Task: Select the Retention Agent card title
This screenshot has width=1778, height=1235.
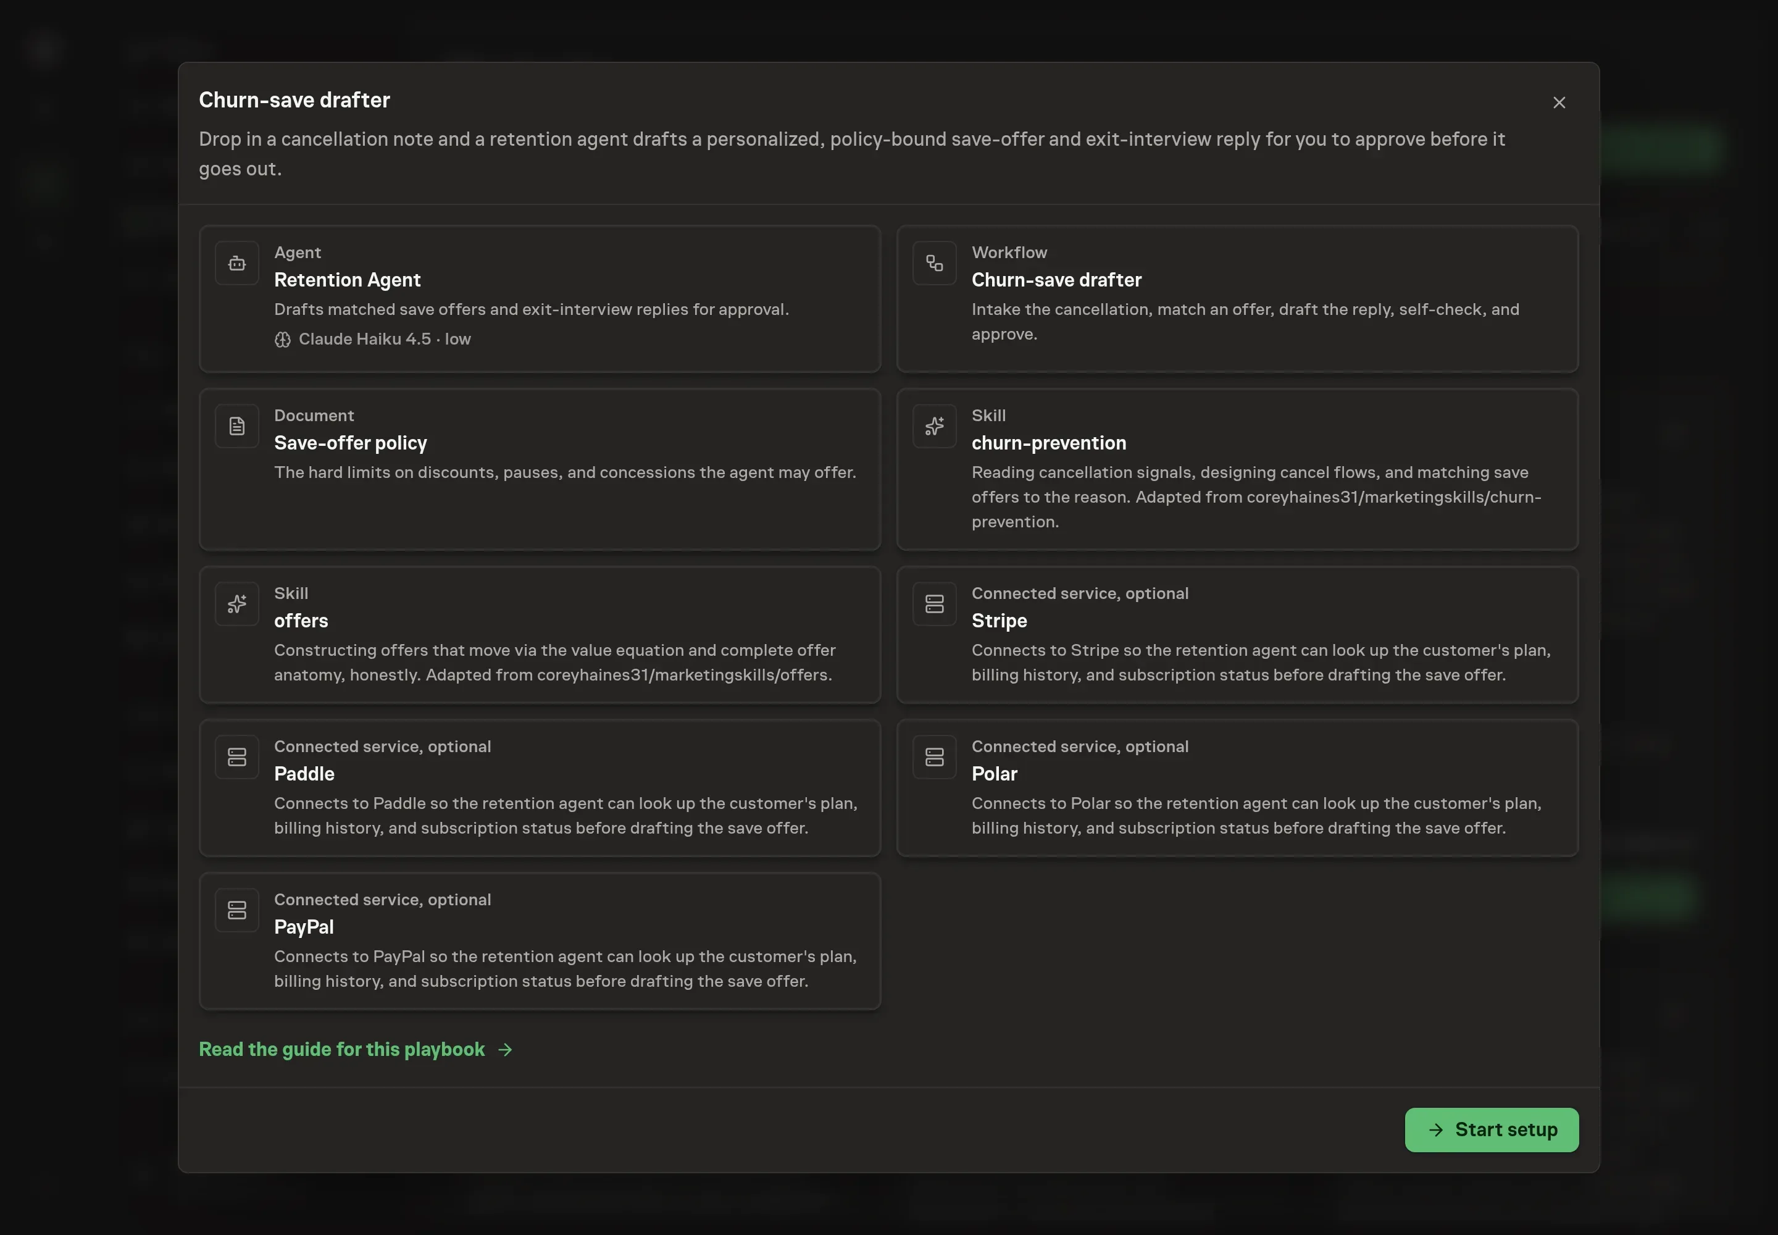Action: point(348,280)
